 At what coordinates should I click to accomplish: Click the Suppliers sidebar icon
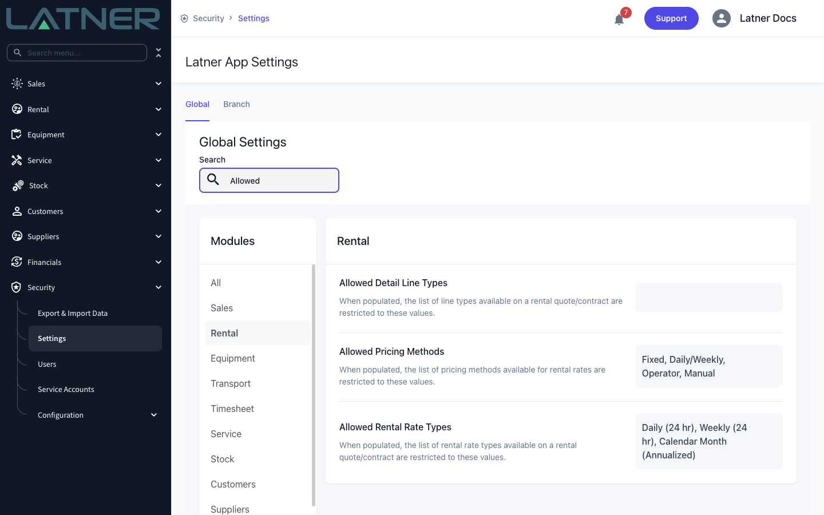point(17,236)
